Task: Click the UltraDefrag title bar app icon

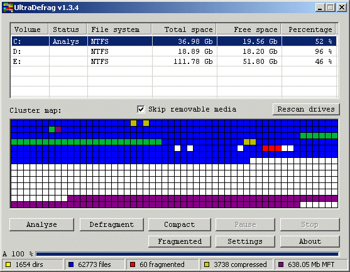Action: pos(8,8)
